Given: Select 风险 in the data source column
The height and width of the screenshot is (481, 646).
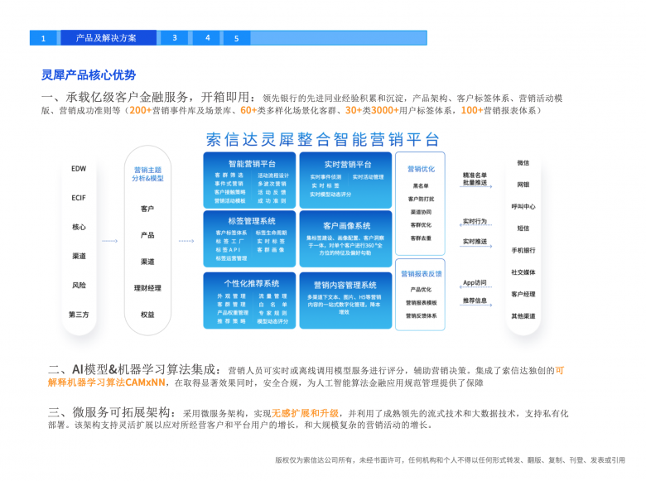Looking at the screenshot, I should pos(79,285).
